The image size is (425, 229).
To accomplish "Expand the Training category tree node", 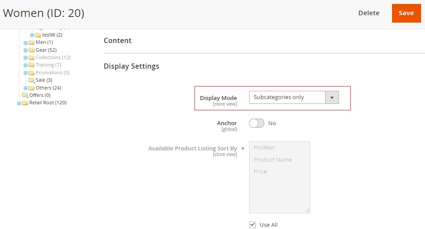I will pos(26,65).
